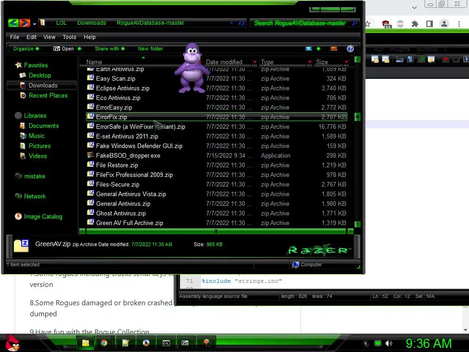Open Size column filter arrow

(346, 62)
